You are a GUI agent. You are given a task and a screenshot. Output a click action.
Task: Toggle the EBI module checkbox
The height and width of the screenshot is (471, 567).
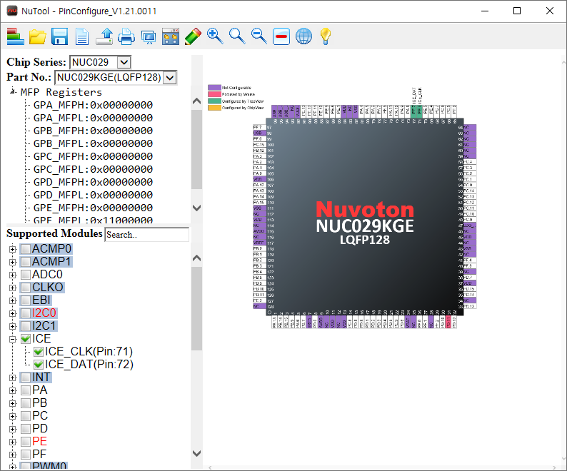(x=26, y=300)
